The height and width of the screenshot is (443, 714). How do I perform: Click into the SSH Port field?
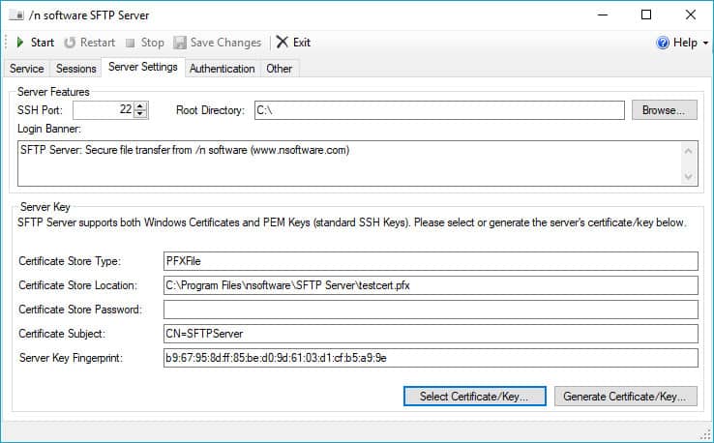[104, 109]
